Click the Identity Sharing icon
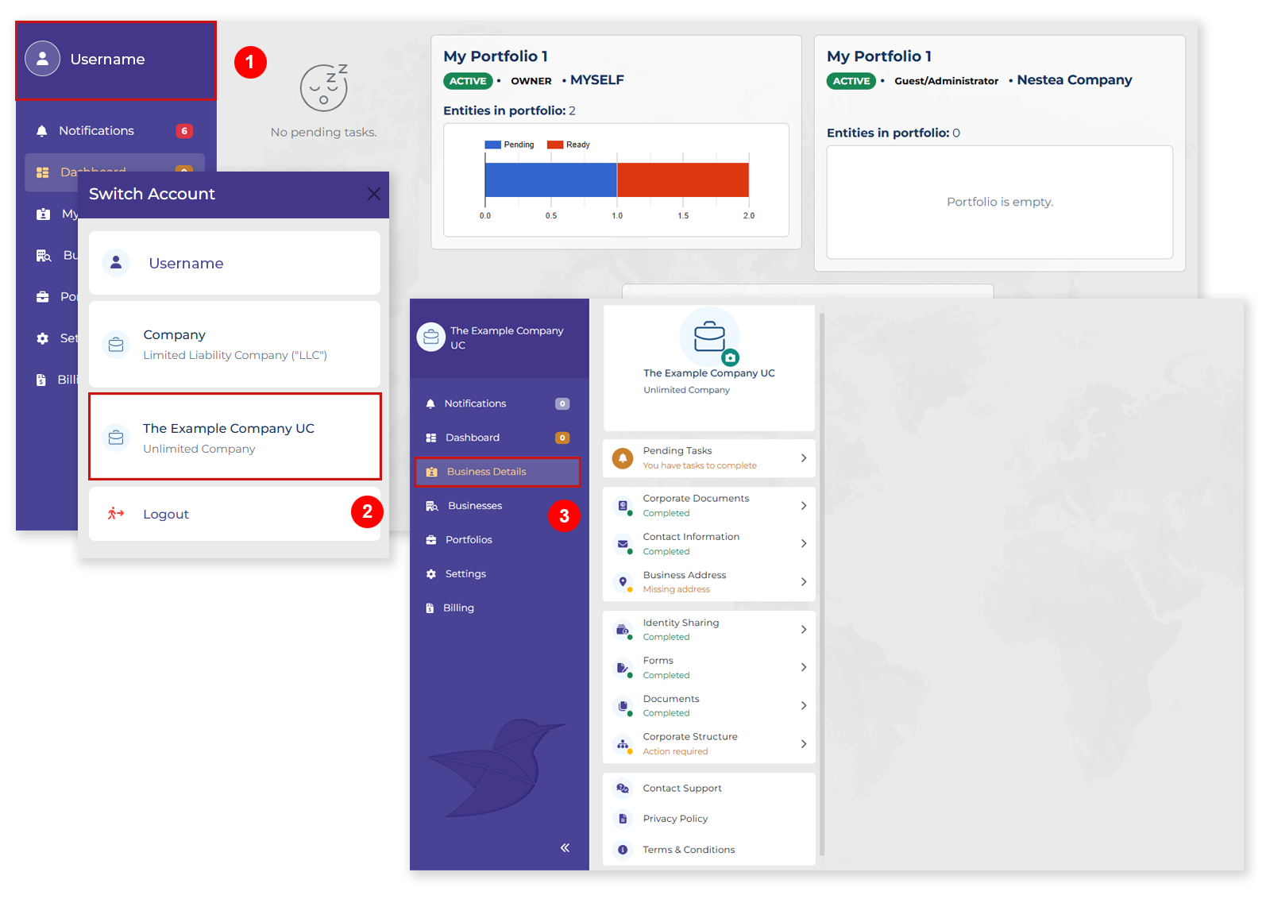 (623, 630)
